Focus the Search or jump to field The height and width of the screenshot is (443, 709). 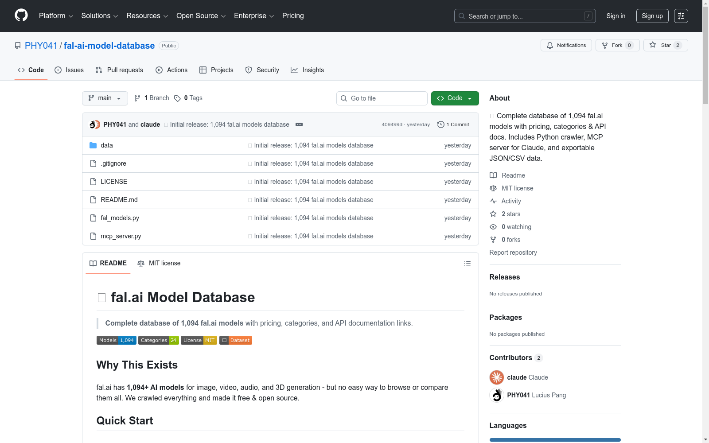525,16
